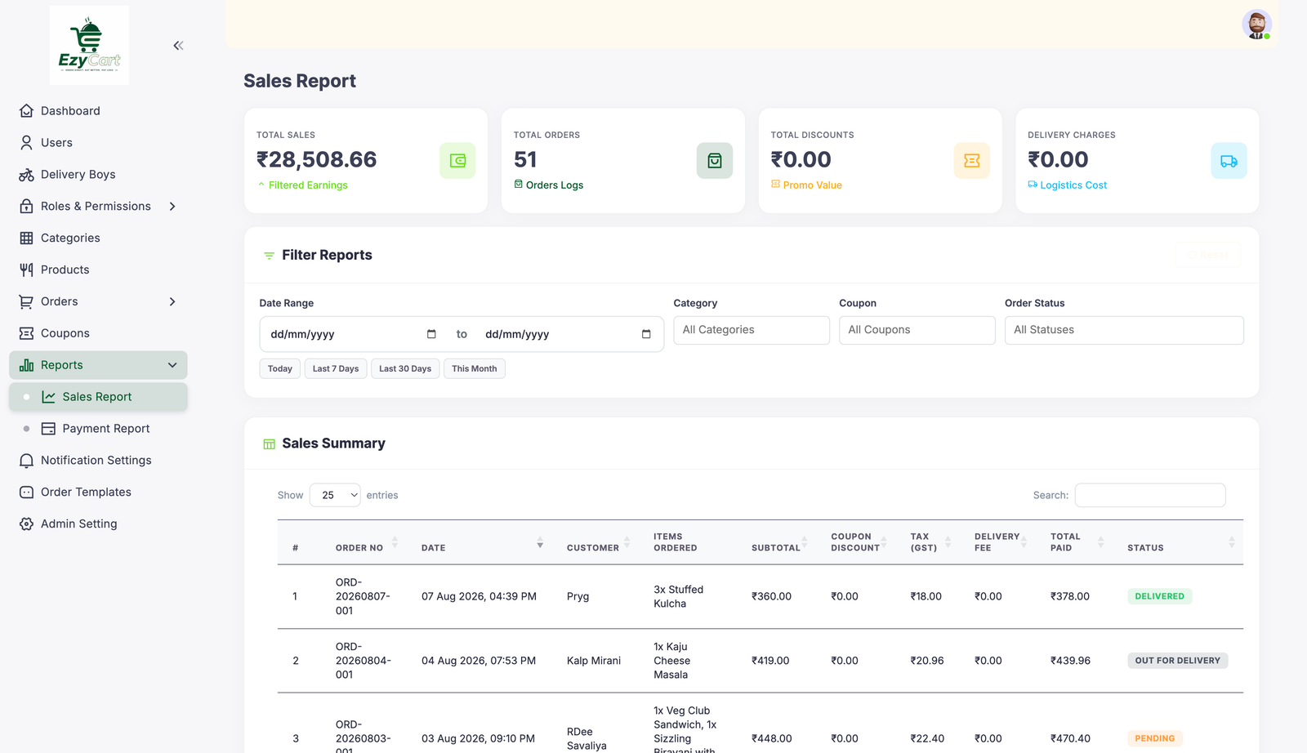
Task: Sort the table by Status column arrows
Action: coord(1232,542)
